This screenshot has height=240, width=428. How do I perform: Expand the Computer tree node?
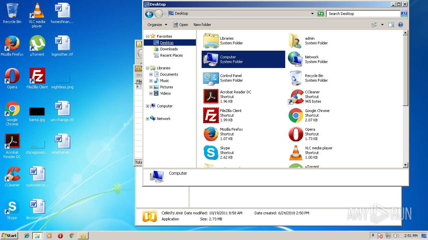click(x=147, y=106)
